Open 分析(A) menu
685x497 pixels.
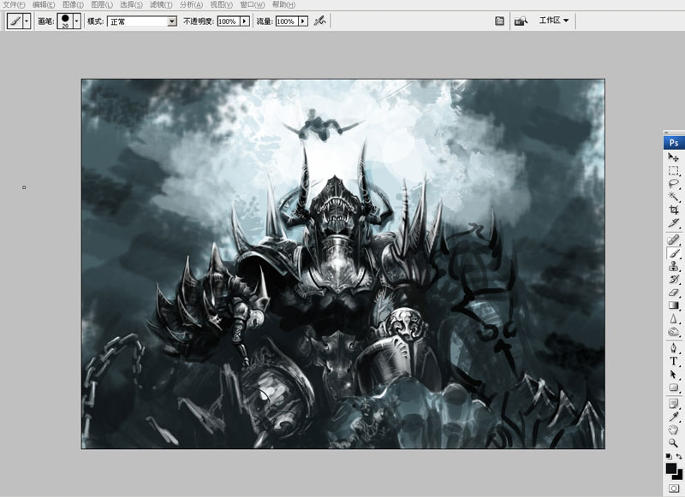tap(191, 5)
